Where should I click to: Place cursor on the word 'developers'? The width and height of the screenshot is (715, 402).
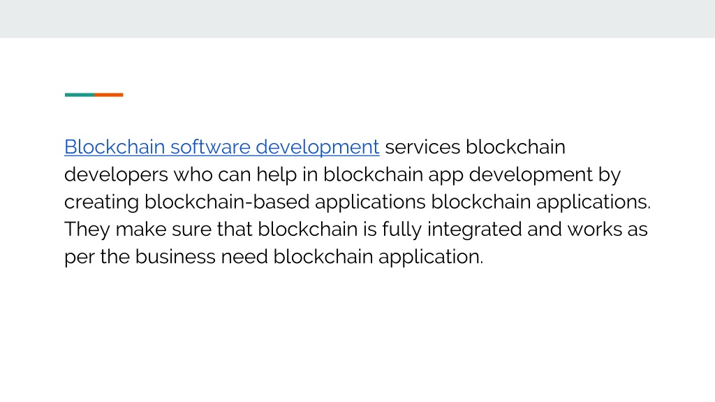(116, 174)
